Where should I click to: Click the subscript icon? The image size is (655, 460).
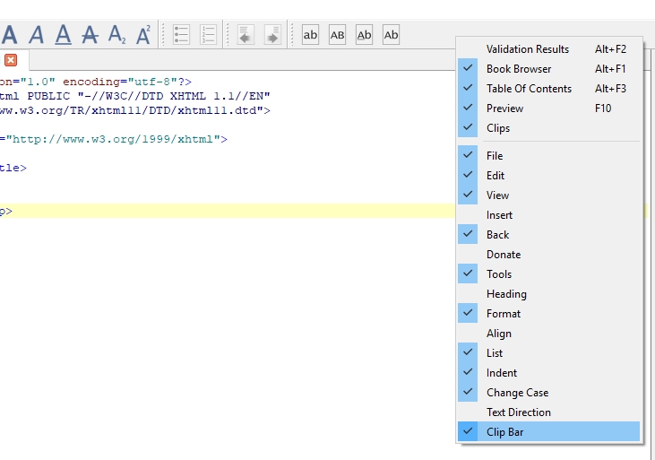(116, 35)
